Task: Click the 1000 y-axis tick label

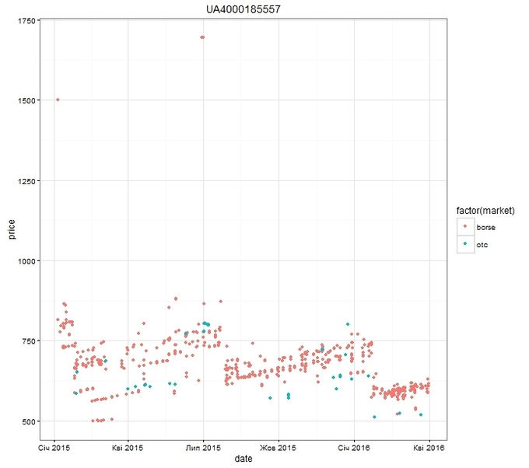Action: tap(29, 261)
